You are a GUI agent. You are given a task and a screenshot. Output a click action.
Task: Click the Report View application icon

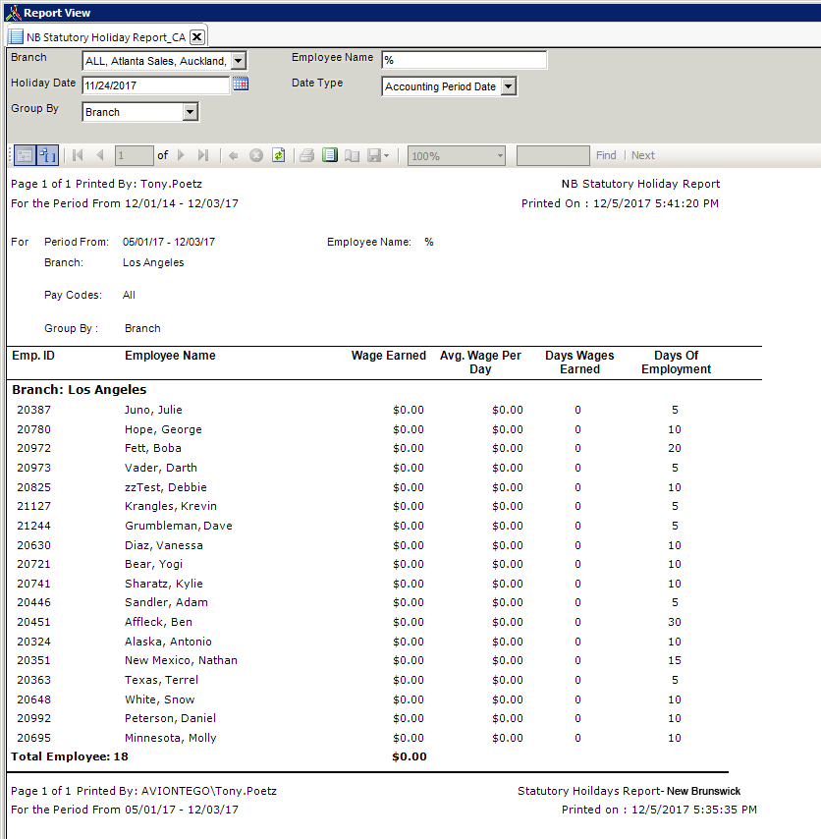click(13, 13)
